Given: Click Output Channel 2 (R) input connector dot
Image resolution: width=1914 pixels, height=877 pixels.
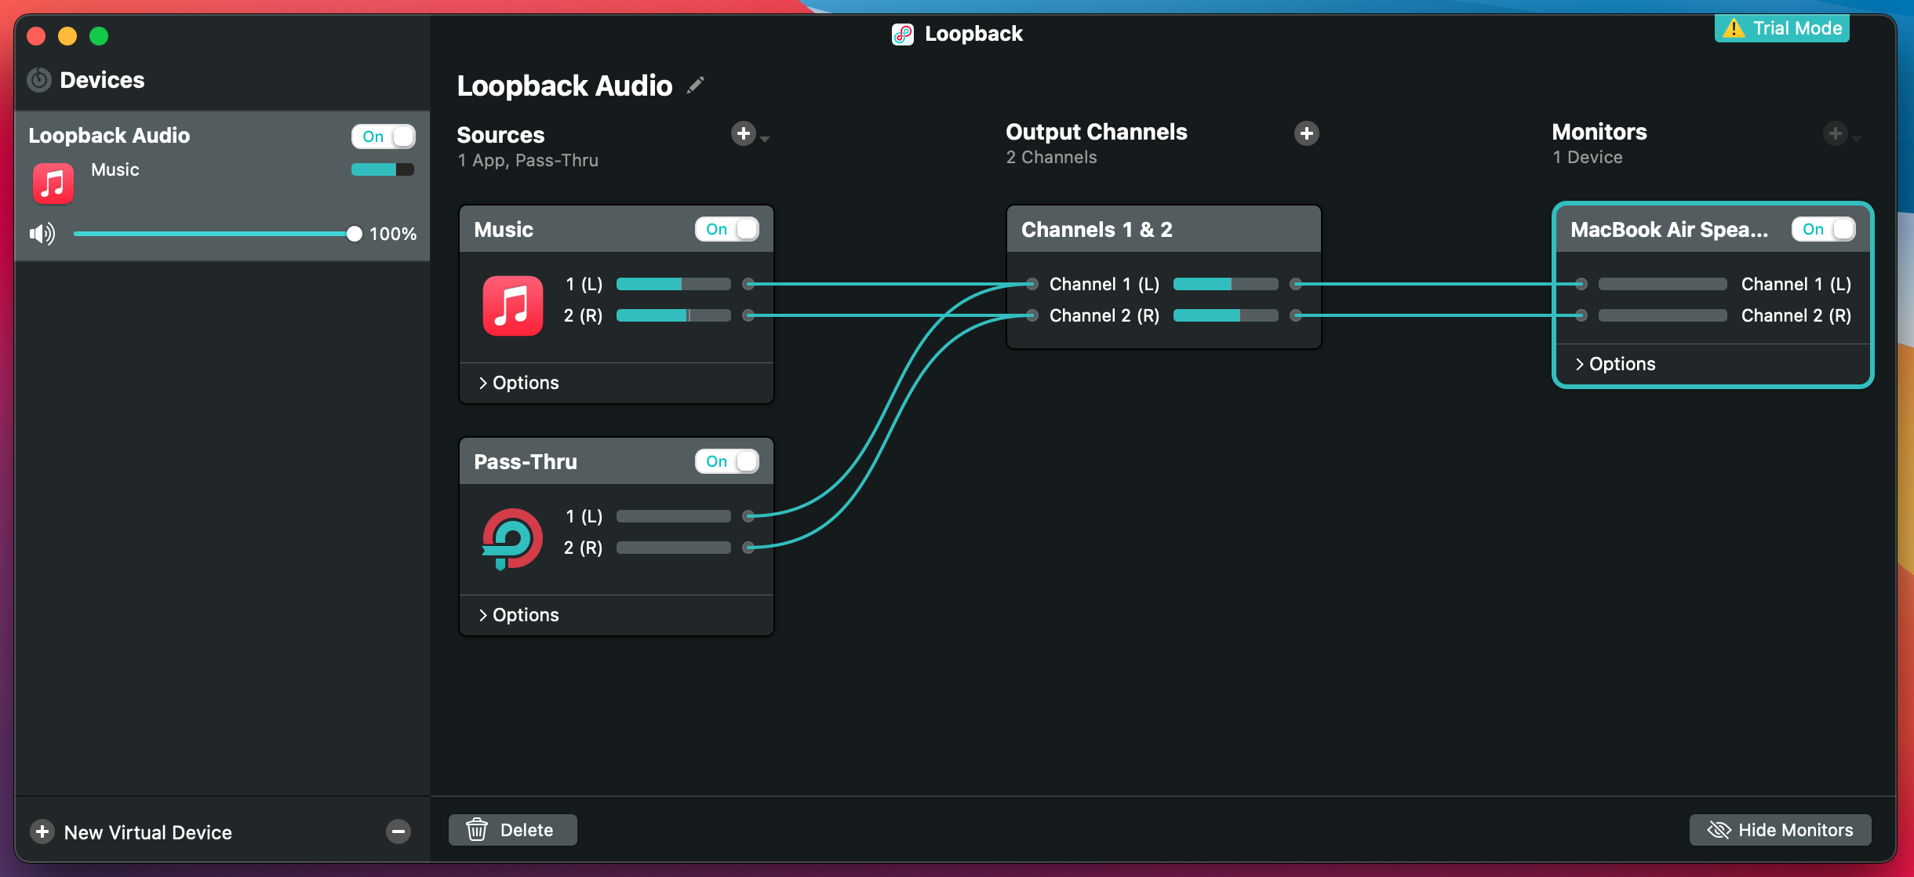Looking at the screenshot, I should (1032, 315).
